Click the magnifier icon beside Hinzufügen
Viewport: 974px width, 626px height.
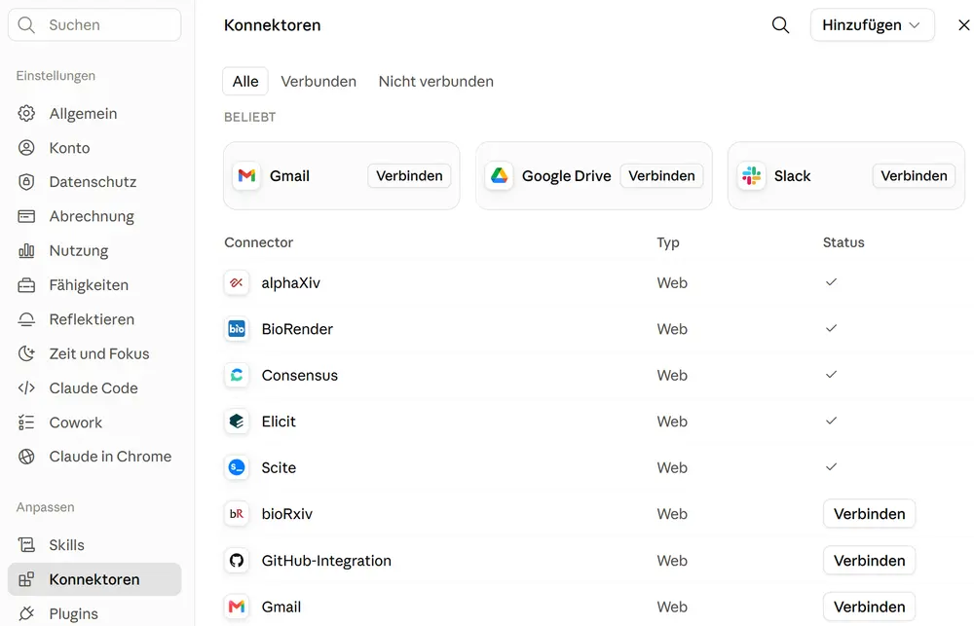pos(780,25)
